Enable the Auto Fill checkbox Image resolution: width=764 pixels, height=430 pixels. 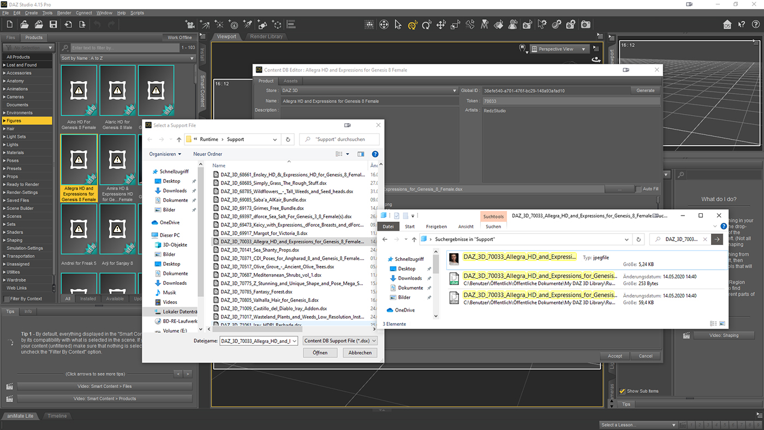click(639, 189)
